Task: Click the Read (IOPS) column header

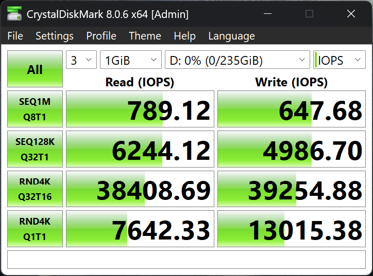Action: pyautogui.click(x=140, y=82)
